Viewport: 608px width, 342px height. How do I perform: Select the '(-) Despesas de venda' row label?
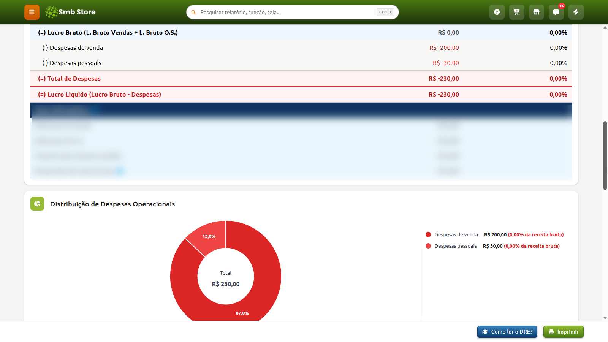[73, 47]
